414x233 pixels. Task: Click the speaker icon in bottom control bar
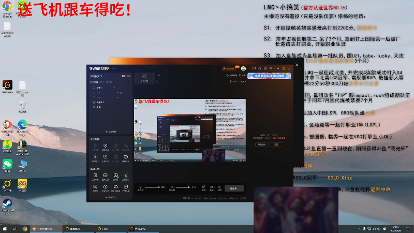click(172, 187)
